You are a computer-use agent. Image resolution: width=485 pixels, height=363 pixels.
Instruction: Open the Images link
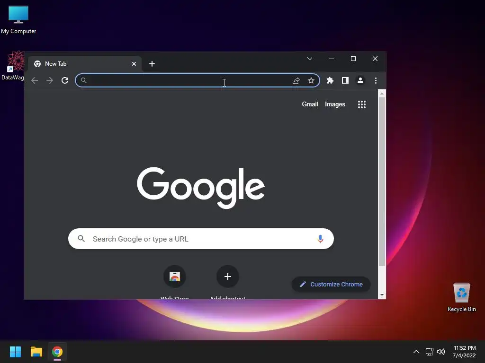point(335,104)
